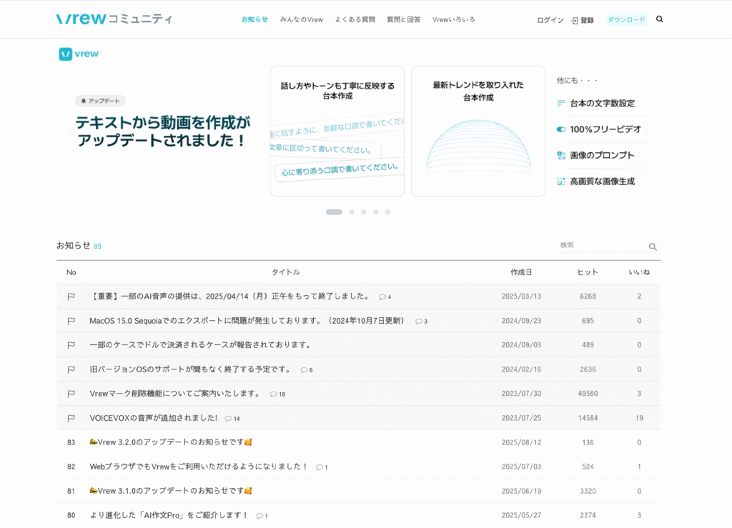Screen dimensions: 732x528
Task: Click the magnifier icon in the notice search box
Action: coord(652,246)
